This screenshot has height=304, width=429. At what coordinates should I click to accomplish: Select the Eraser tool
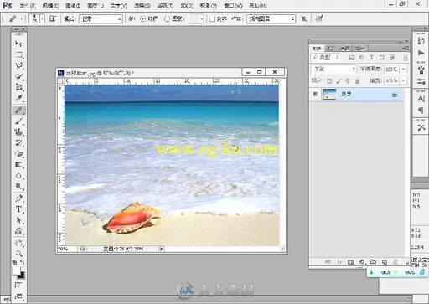[x=18, y=154]
